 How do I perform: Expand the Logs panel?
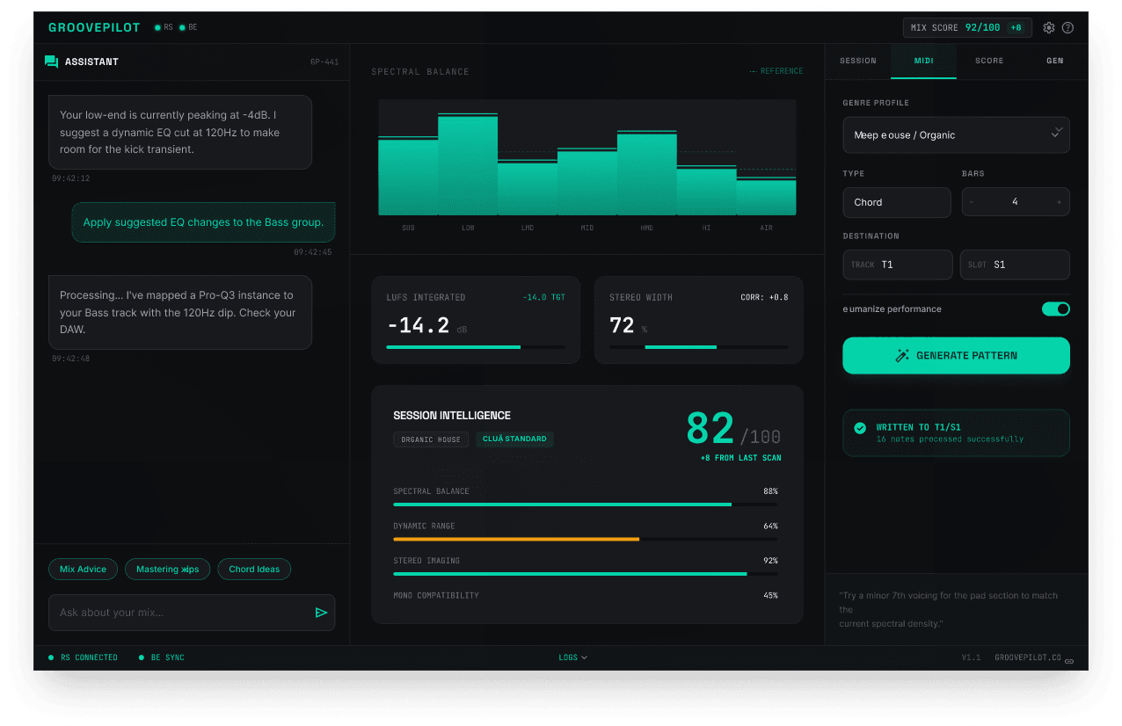[x=572, y=657]
